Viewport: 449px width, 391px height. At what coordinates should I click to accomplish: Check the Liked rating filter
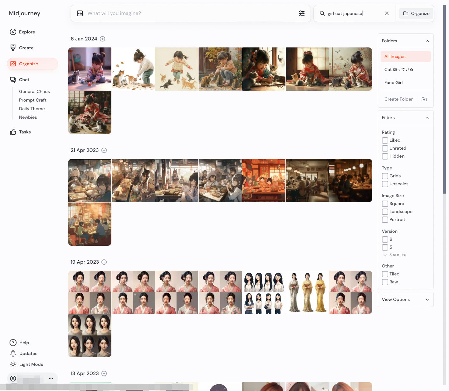pos(385,140)
